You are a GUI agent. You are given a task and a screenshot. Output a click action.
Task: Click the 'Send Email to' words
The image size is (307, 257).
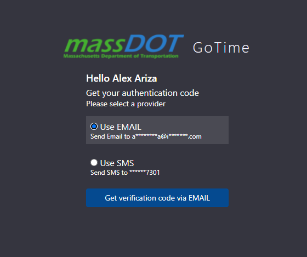(x=110, y=136)
